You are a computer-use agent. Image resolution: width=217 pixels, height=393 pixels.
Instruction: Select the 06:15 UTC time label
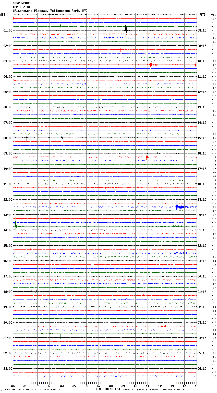click(x=202, y=369)
